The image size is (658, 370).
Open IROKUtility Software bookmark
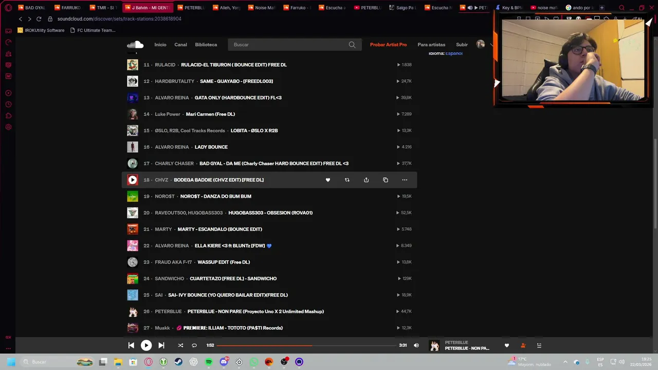41,30
